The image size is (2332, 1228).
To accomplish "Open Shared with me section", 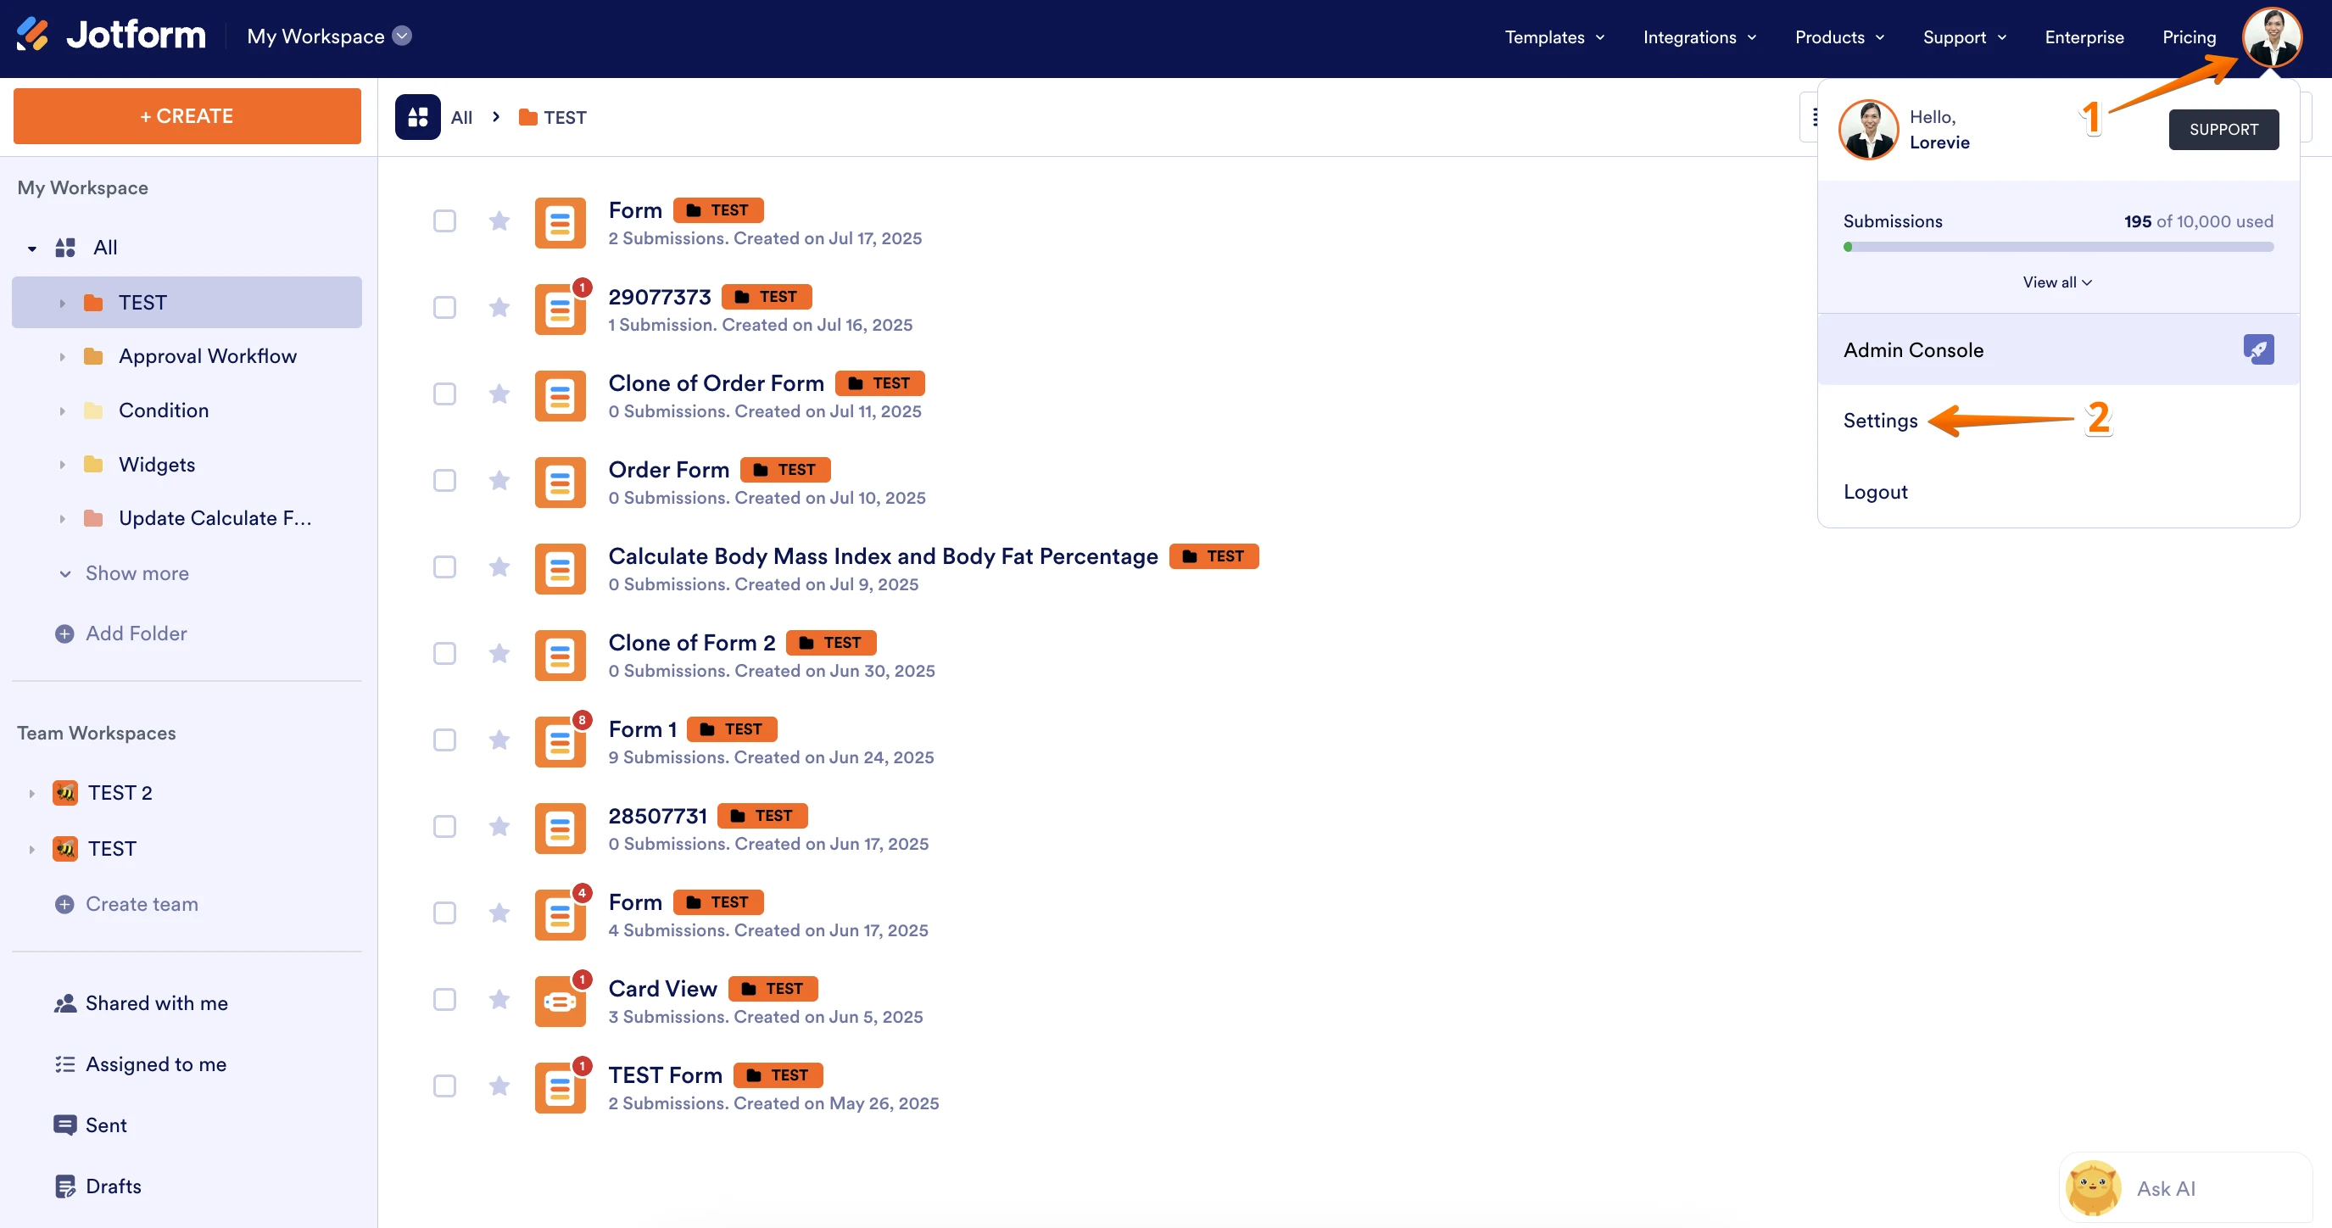I will 156,1003.
